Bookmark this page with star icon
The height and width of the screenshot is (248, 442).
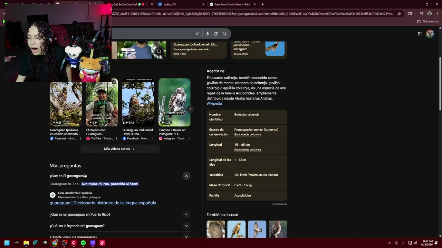pos(399,14)
